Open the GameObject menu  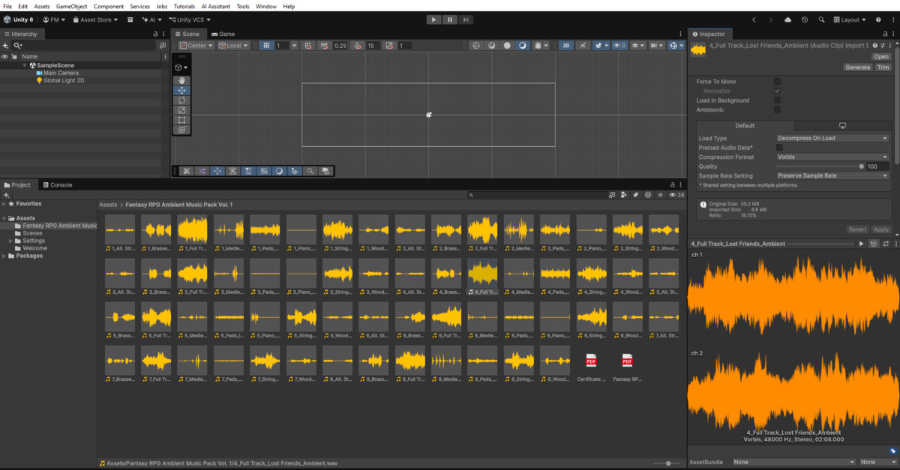72,6
